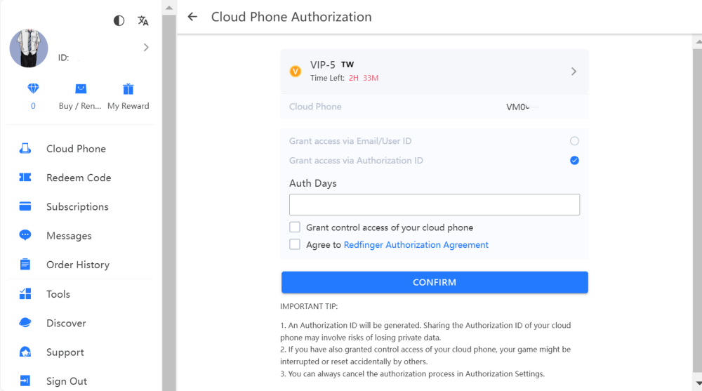
Task: Open the diamond points balance icon
Action: tap(33, 88)
